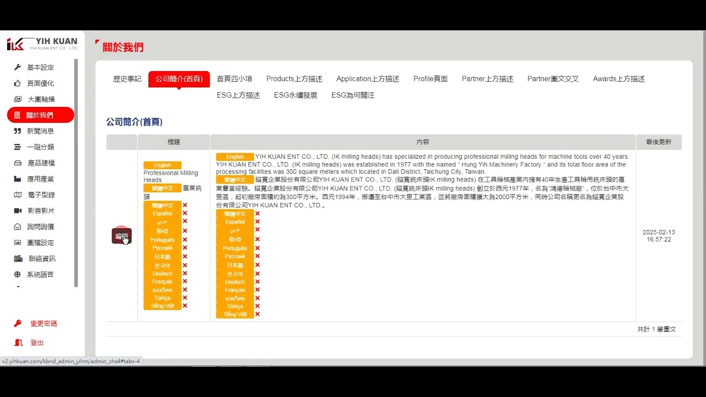Open 影音影片 video camera icon
This screenshot has height=397, width=706.
(17, 211)
